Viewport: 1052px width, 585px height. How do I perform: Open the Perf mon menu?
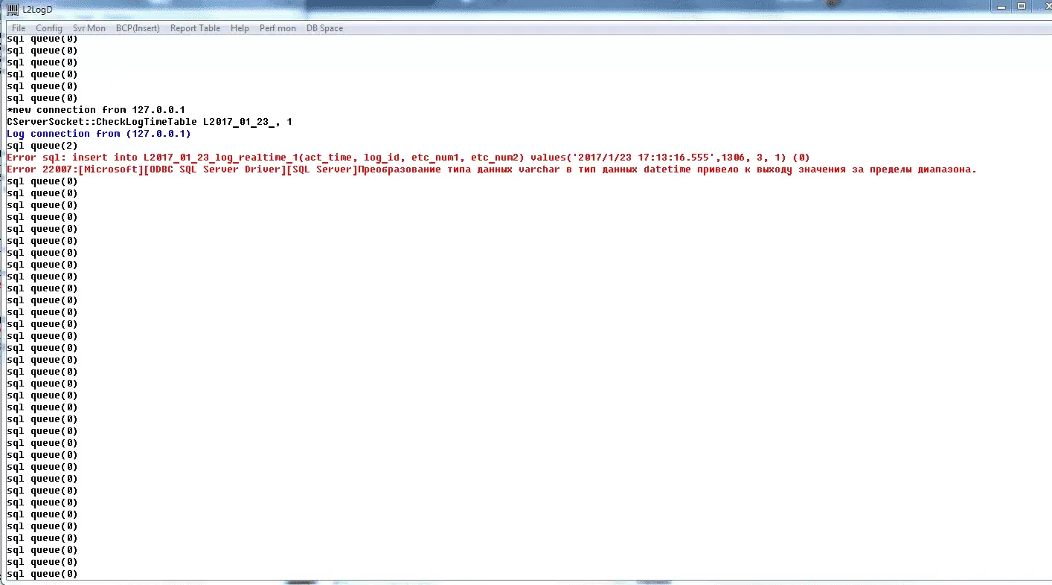pyautogui.click(x=278, y=28)
